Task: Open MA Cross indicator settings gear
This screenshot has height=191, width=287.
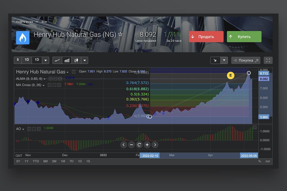Action: [54, 85]
